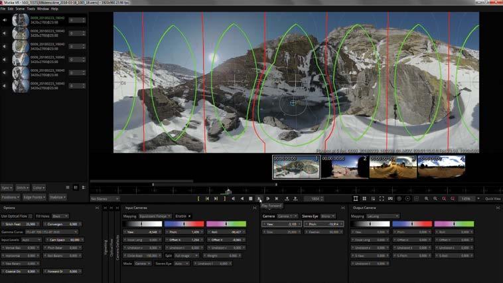
Task: Go to the Out point
Action: tap(216, 199)
